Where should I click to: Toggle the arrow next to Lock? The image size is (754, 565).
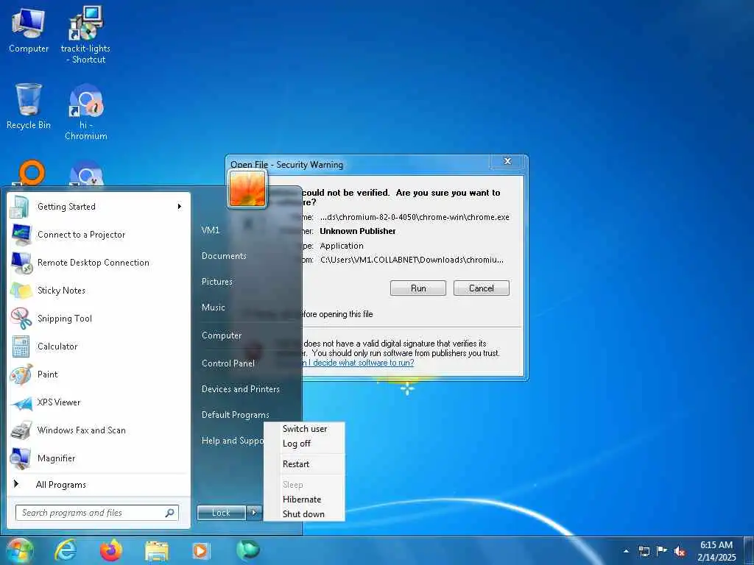coord(254,513)
